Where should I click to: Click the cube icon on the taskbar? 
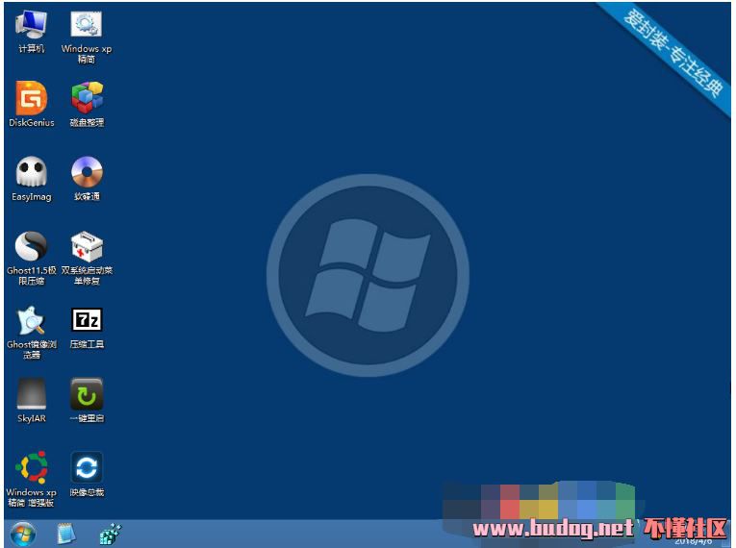click(x=111, y=535)
